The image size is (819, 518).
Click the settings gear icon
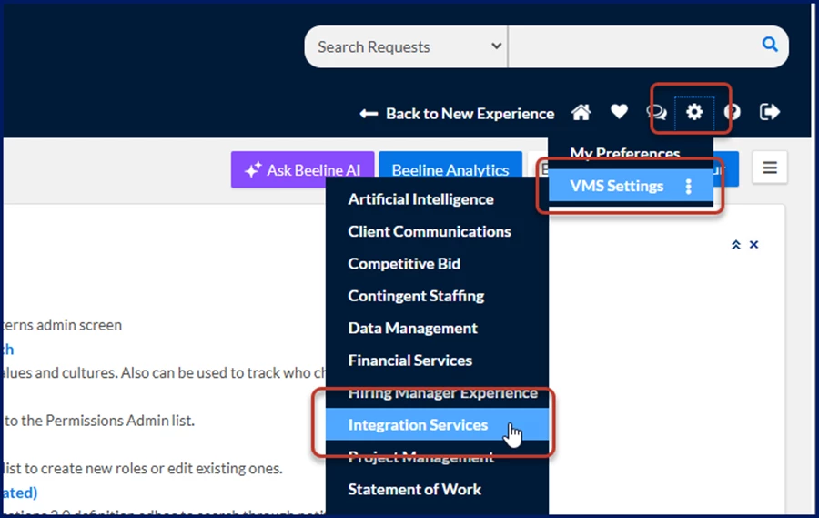pos(694,112)
